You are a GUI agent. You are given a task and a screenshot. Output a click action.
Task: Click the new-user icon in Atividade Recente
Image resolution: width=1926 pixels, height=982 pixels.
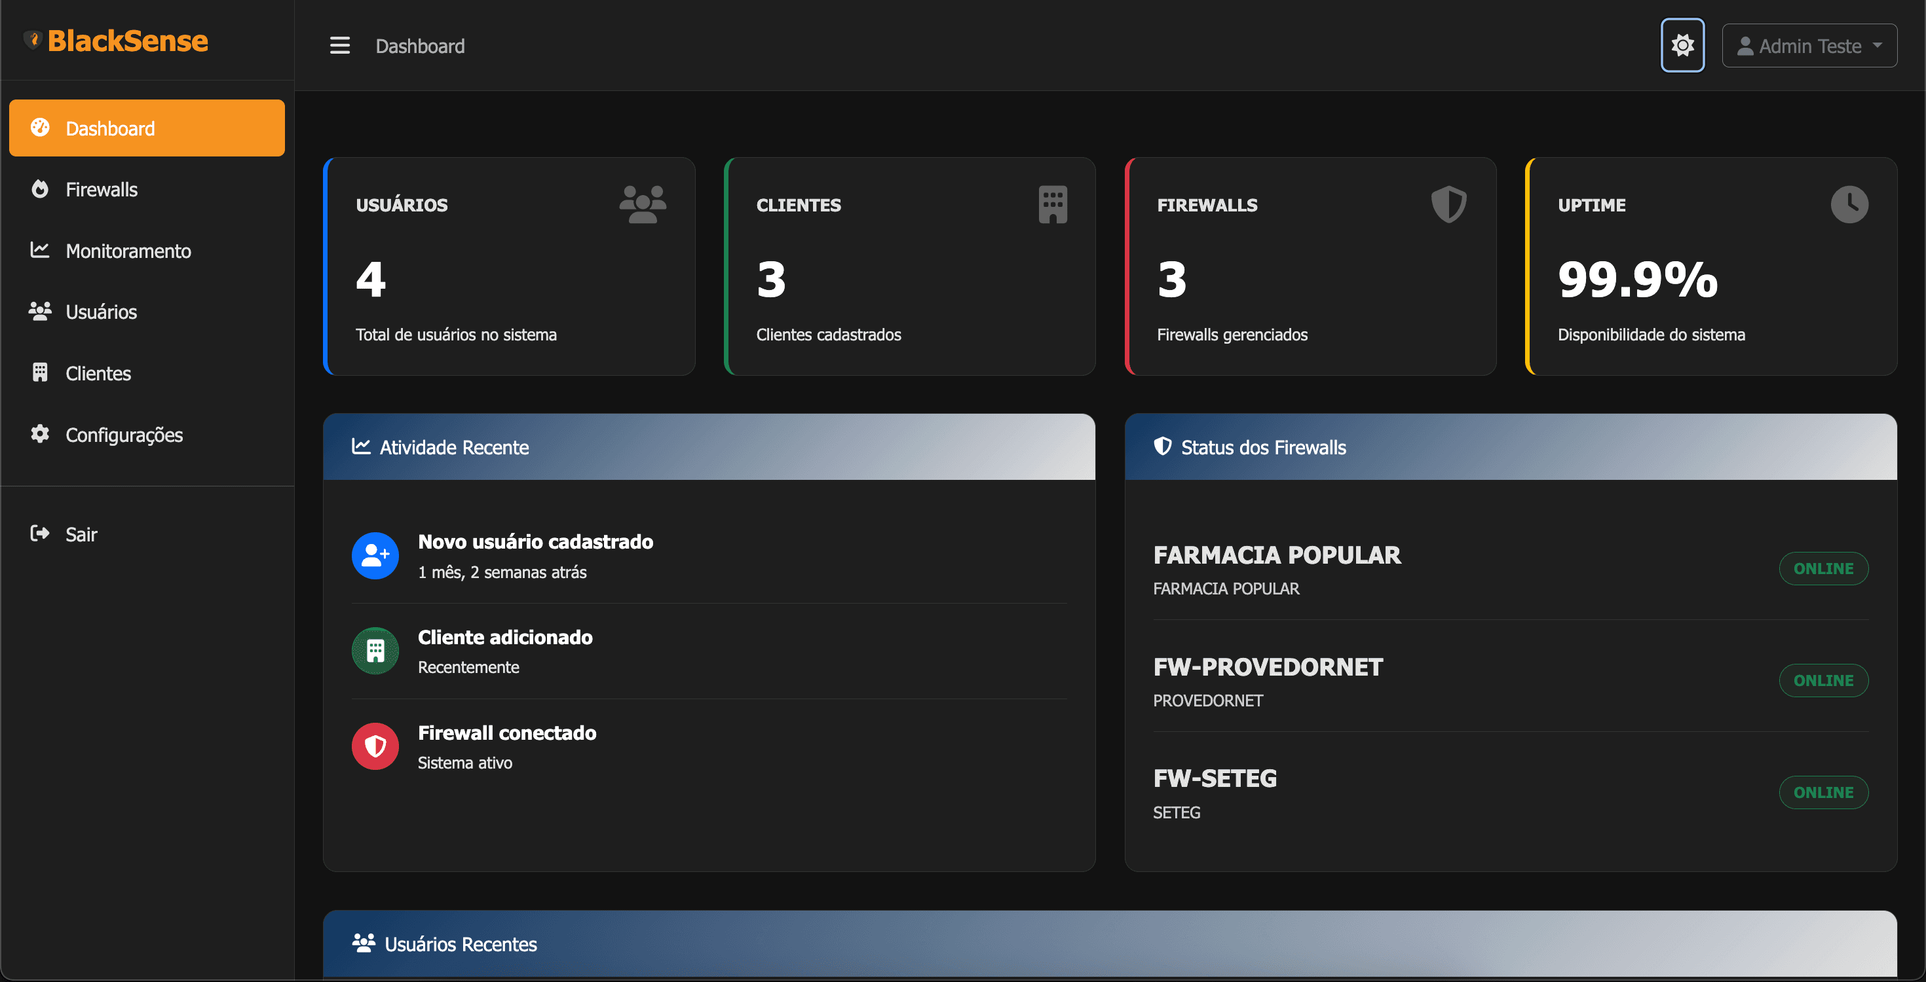[375, 555]
